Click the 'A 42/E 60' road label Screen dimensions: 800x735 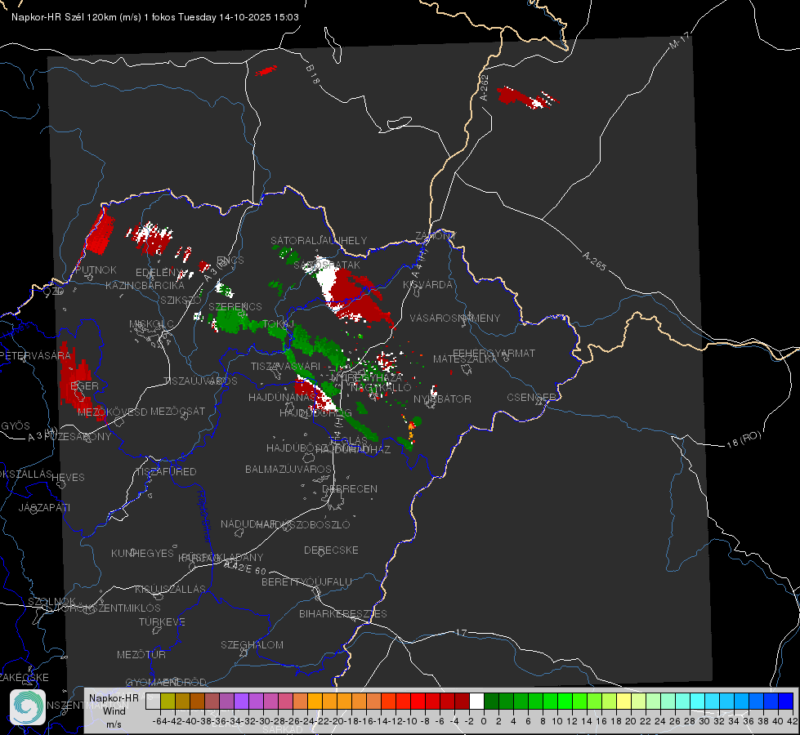(245, 568)
